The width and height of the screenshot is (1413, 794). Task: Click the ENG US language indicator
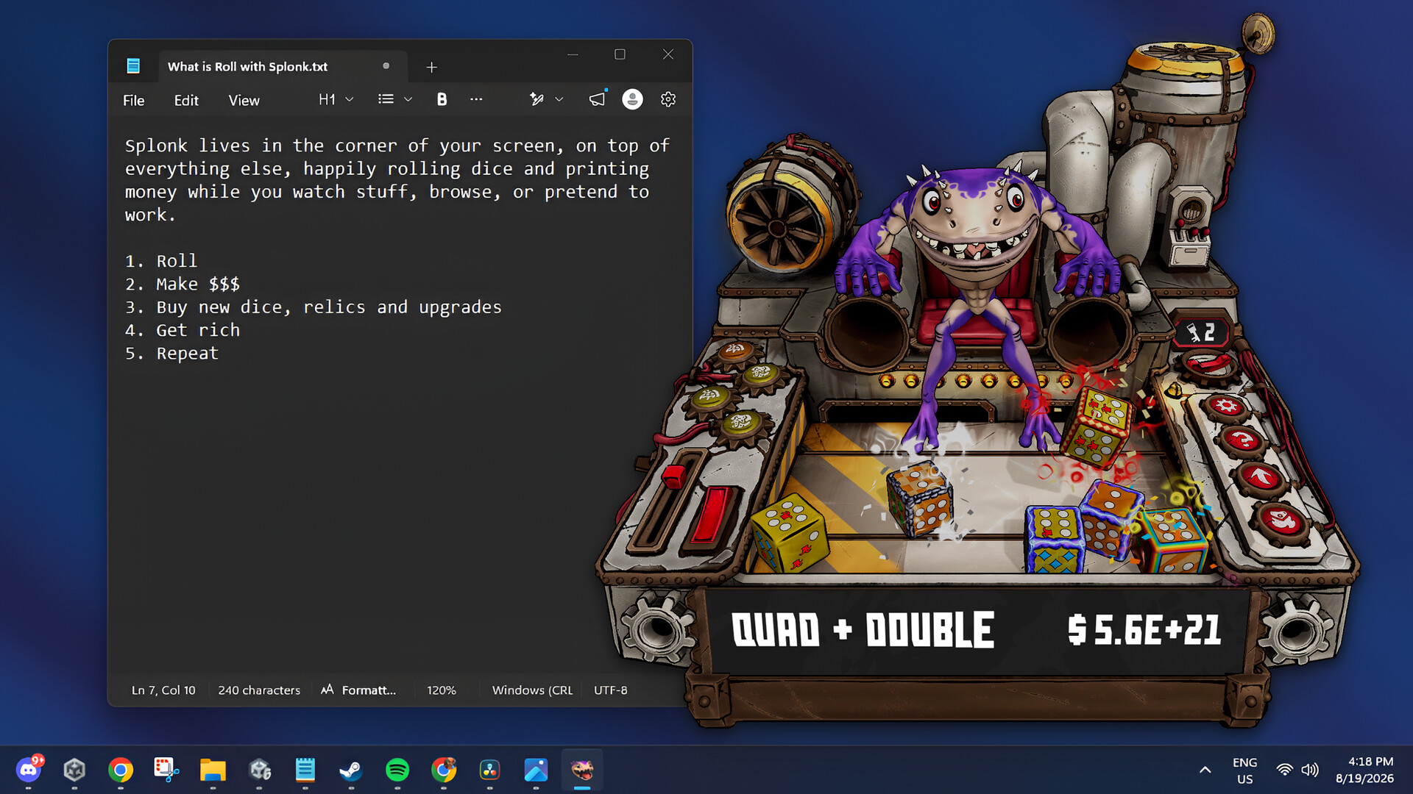click(1244, 770)
